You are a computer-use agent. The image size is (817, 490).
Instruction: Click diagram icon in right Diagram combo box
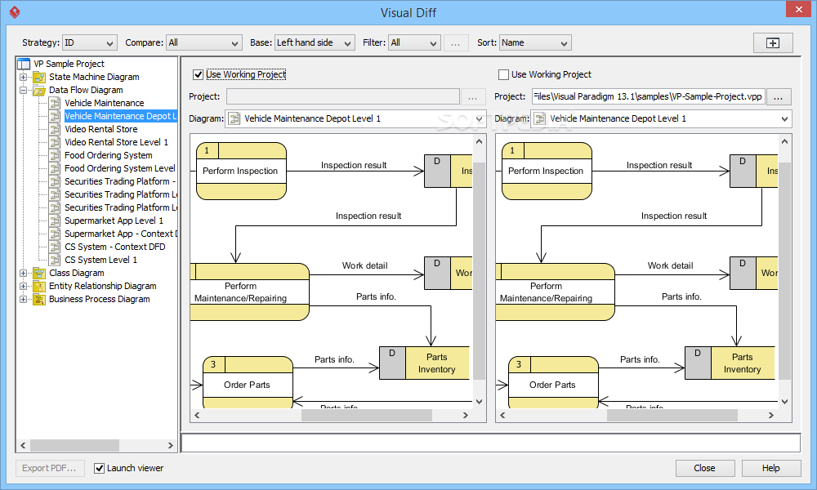(540, 118)
